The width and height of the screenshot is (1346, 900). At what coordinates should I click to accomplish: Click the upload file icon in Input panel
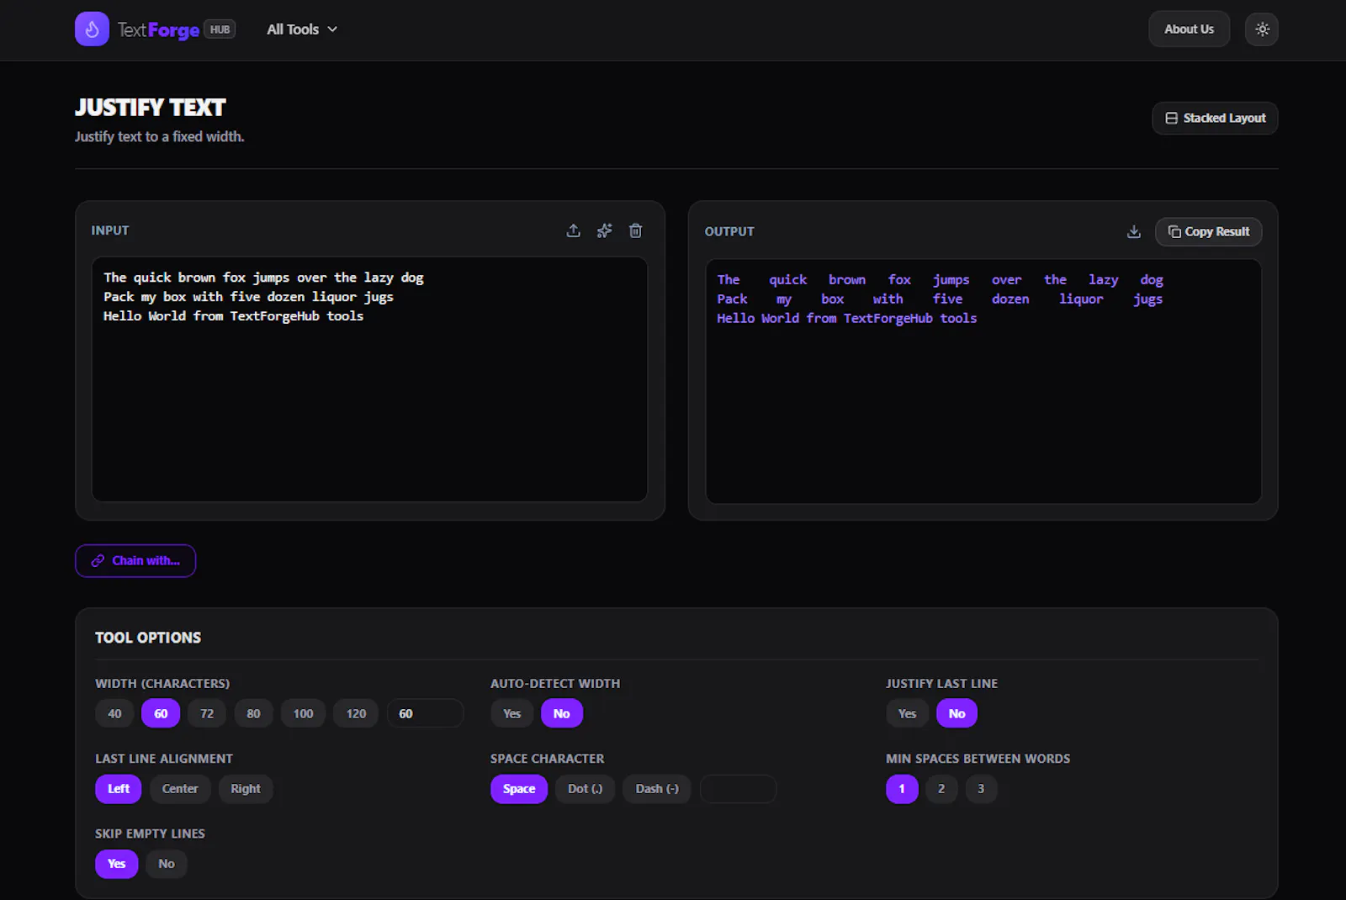[573, 230]
